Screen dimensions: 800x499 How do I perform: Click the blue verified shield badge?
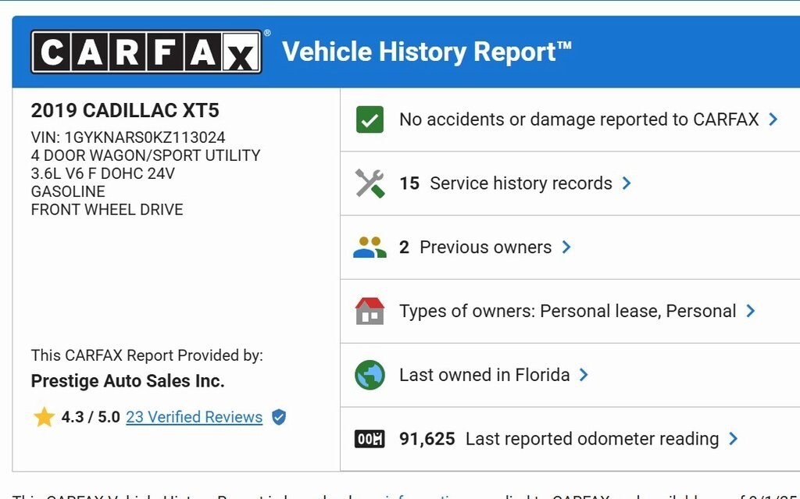[279, 417]
